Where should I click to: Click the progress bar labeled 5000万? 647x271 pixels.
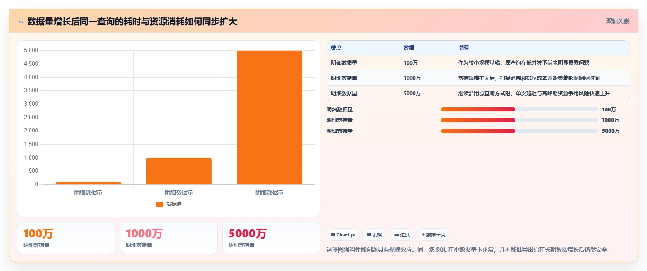click(519, 131)
